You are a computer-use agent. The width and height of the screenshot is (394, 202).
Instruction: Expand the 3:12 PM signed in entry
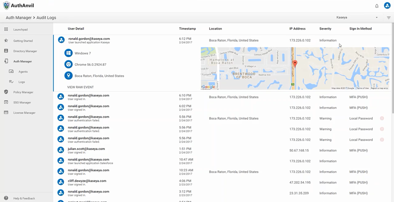(x=223, y=193)
